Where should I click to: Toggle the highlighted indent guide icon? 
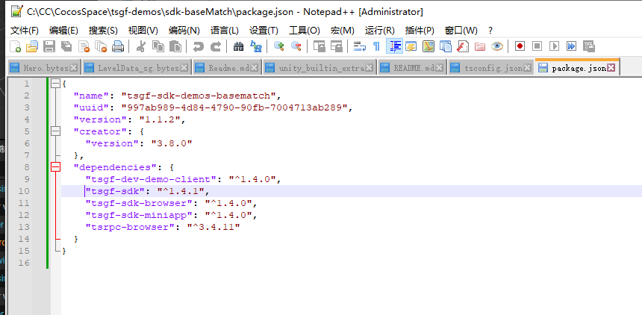394,46
